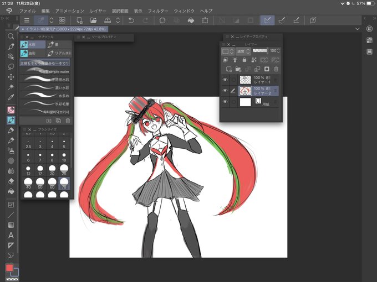Screen dimensions: 377x282
Task: Hide レイヤー 2 with its eye icon
Action: (x=225, y=91)
